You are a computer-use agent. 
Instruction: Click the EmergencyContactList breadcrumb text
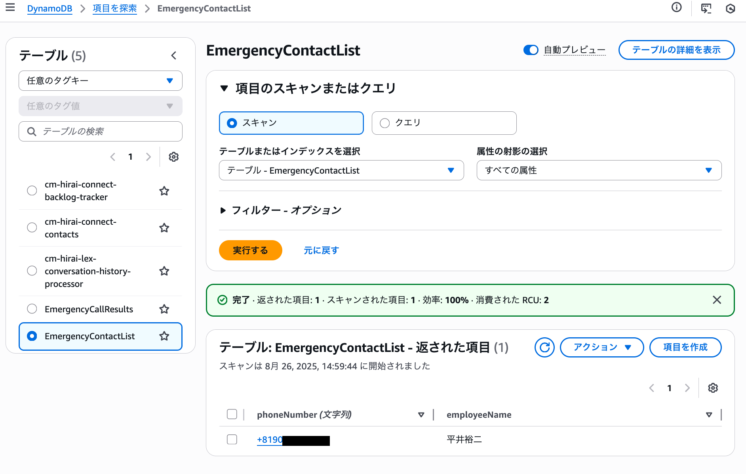click(x=204, y=8)
